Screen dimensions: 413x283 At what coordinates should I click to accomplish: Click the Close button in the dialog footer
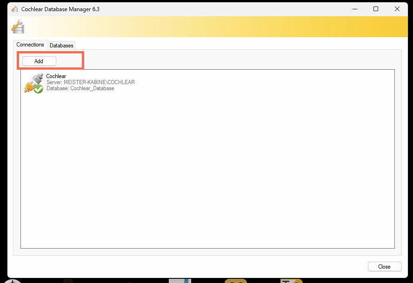point(384,267)
